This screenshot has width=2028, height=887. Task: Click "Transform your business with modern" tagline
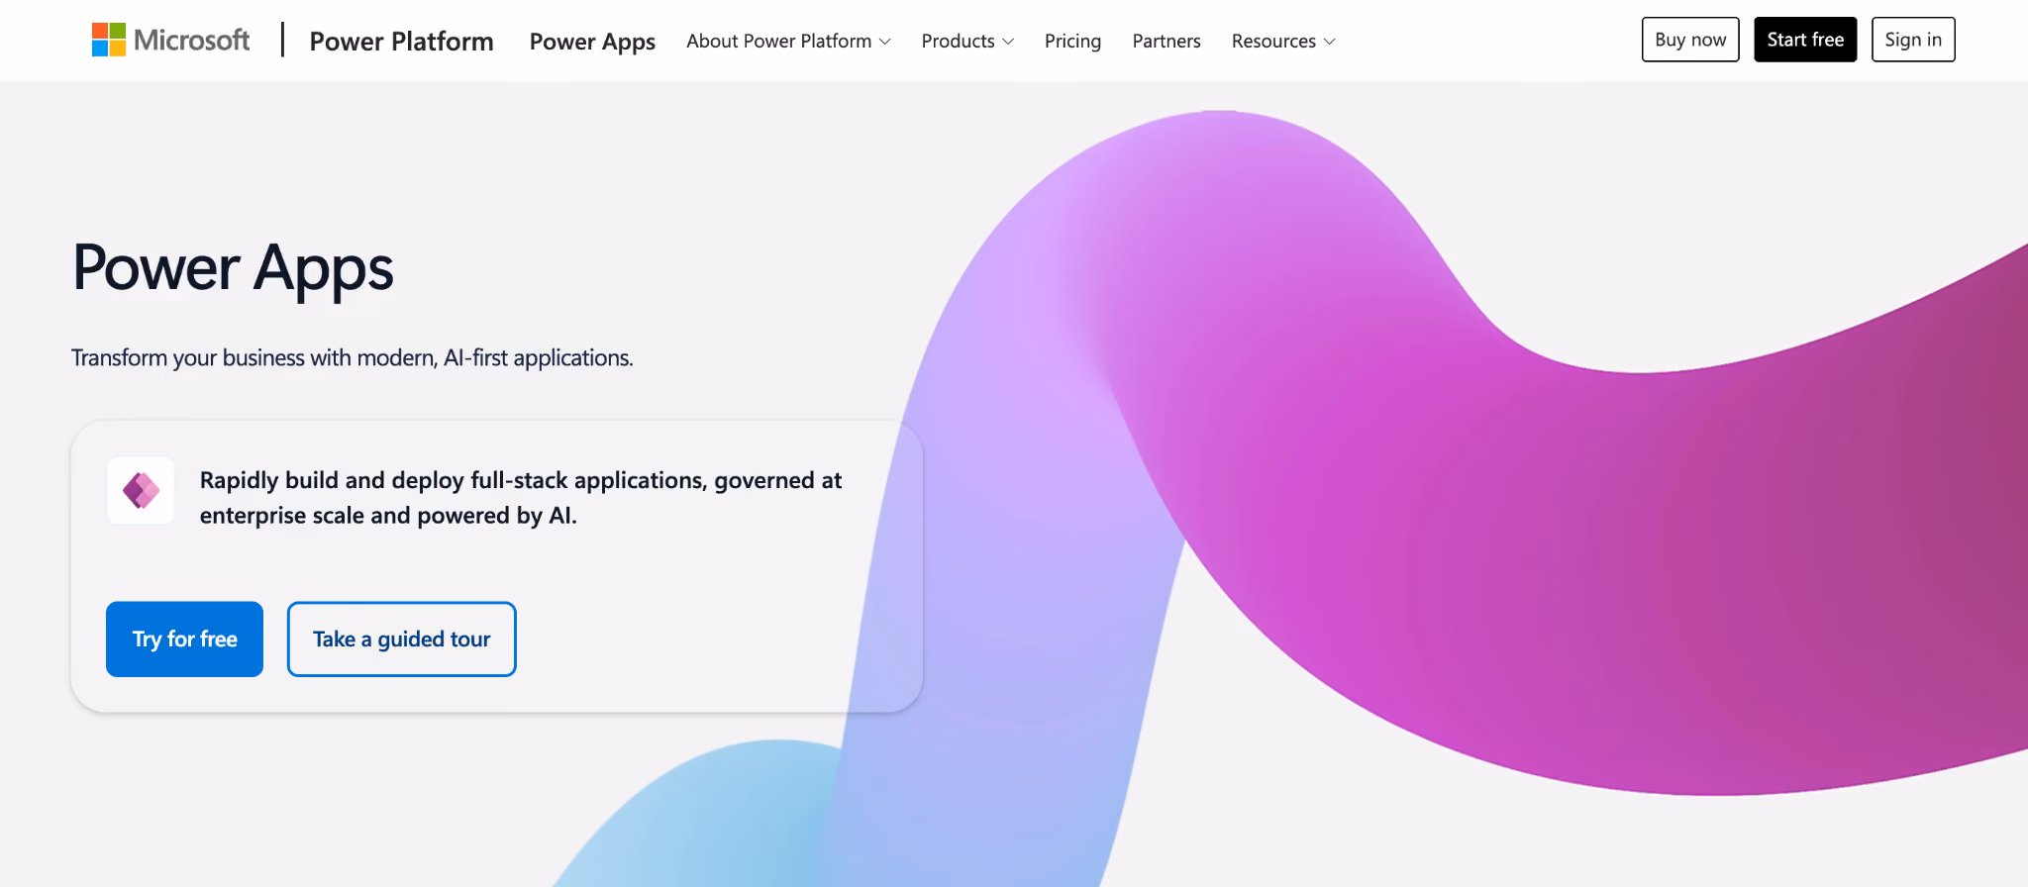point(353,357)
